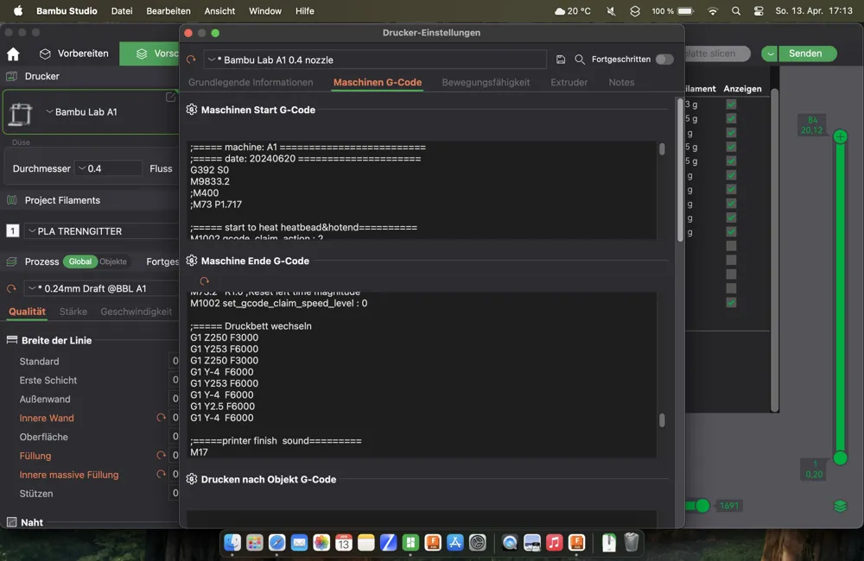Click the edit icon on the printer card
Image resolution: width=864 pixels, height=561 pixels.
(170, 98)
